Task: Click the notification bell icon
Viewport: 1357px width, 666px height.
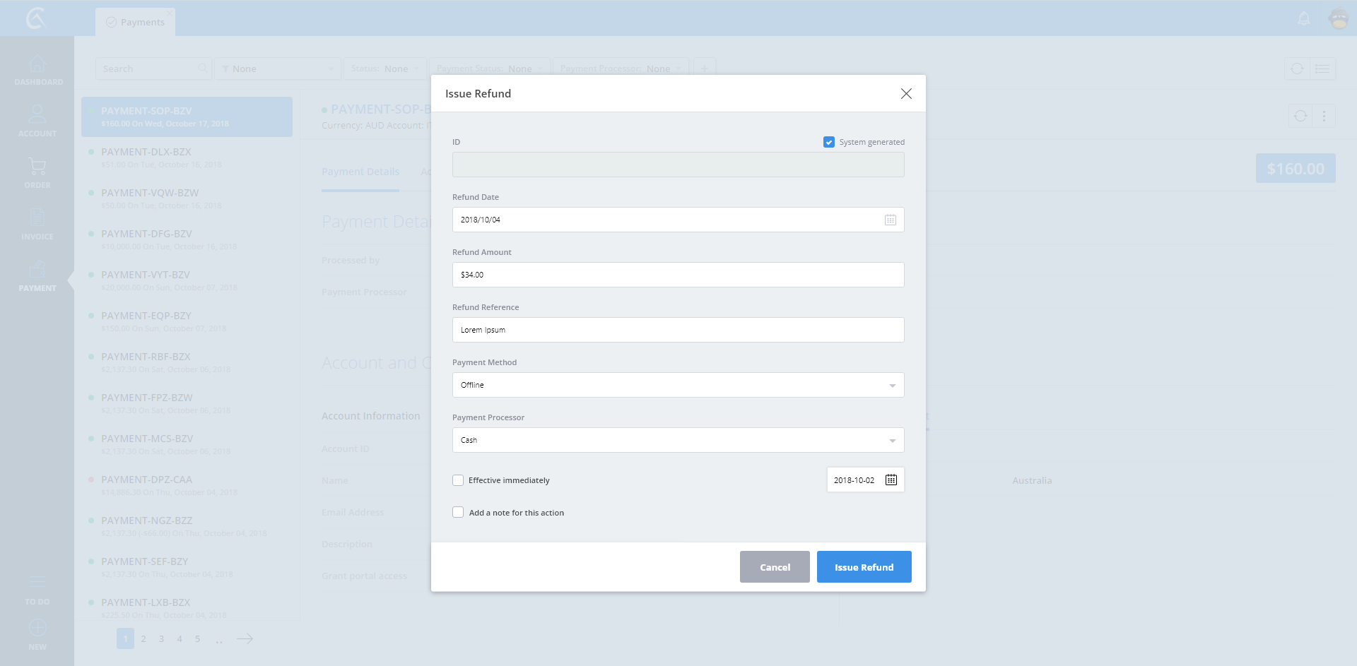Action: 1304,19
